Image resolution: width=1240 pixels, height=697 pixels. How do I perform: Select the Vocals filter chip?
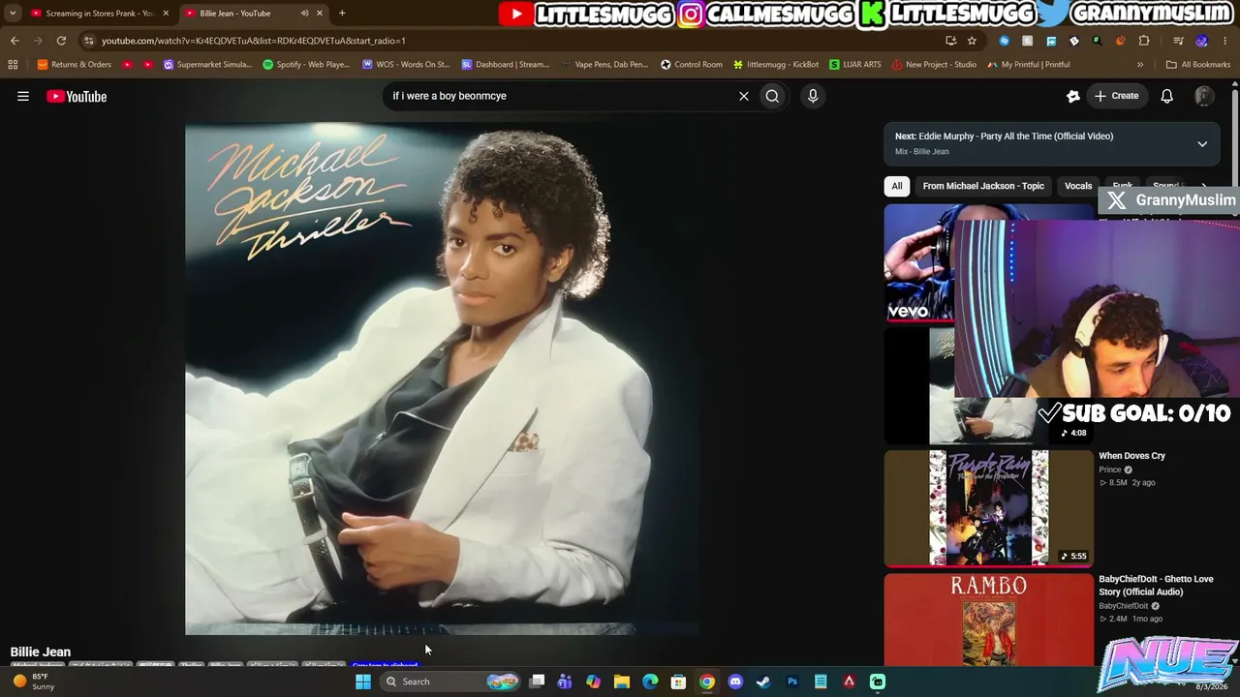pyautogui.click(x=1078, y=186)
